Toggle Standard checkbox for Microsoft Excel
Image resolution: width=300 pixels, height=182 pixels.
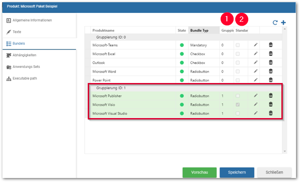(x=238, y=54)
